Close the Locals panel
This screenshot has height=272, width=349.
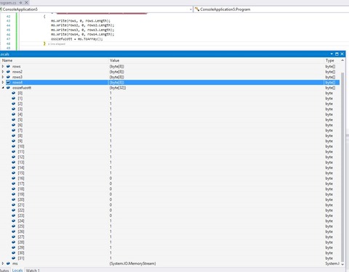tap(342, 54)
